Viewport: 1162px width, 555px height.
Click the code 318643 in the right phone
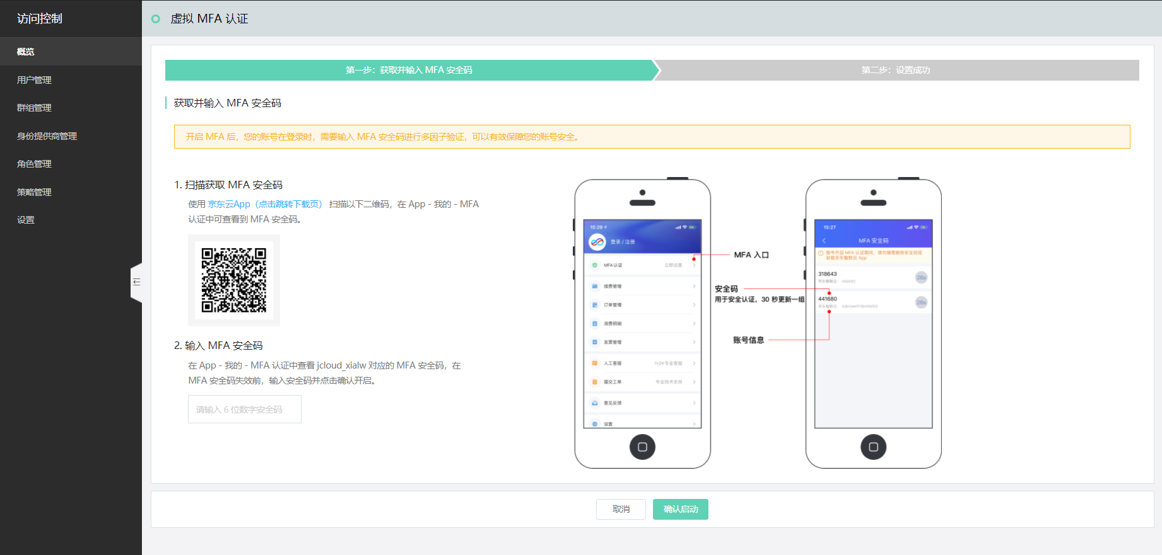(828, 274)
